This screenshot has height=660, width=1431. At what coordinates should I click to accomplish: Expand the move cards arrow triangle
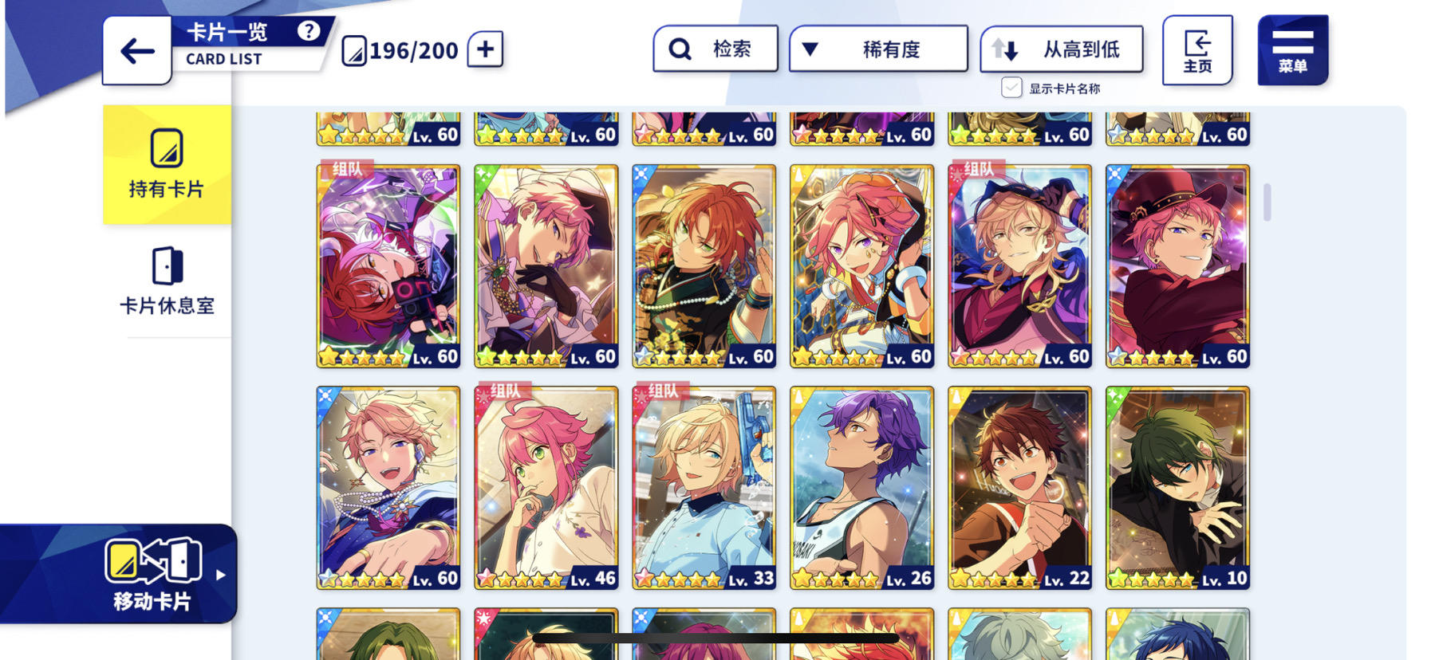point(221,575)
